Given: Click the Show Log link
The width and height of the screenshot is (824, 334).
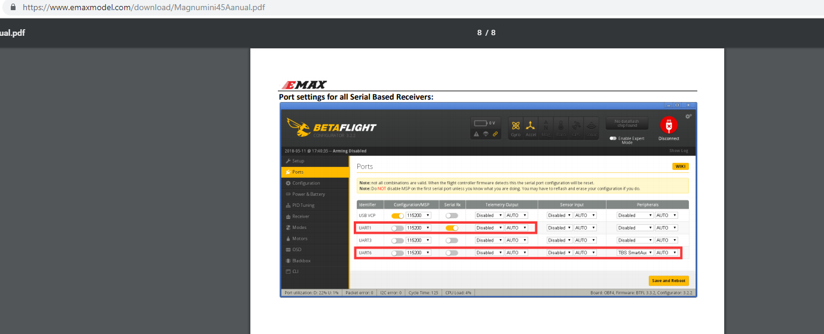Looking at the screenshot, I should point(678,151).
